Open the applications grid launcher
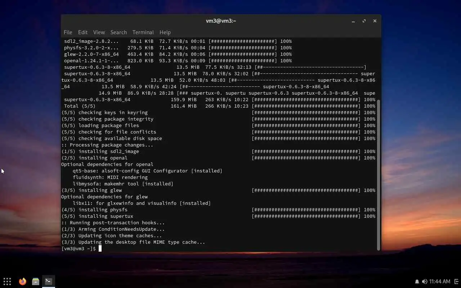461x288 pixels. (7, 281)
